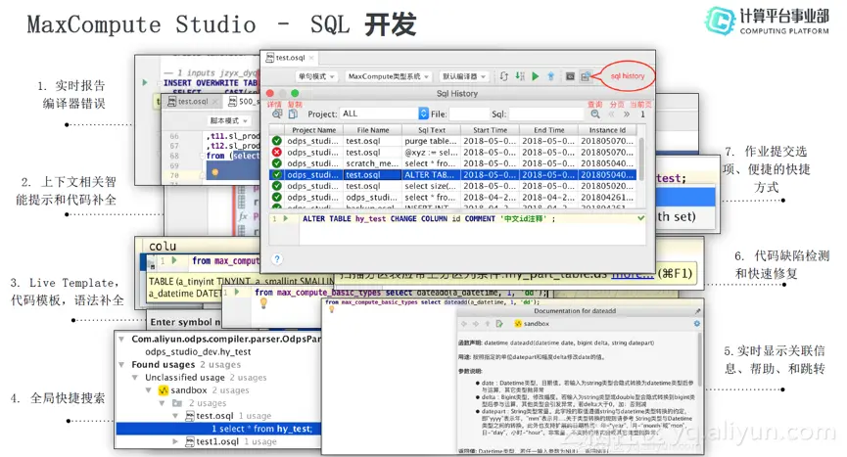Click the magnifier search icon in Sql History
This screenshot has height=457, width=847.
coord(595,114)
